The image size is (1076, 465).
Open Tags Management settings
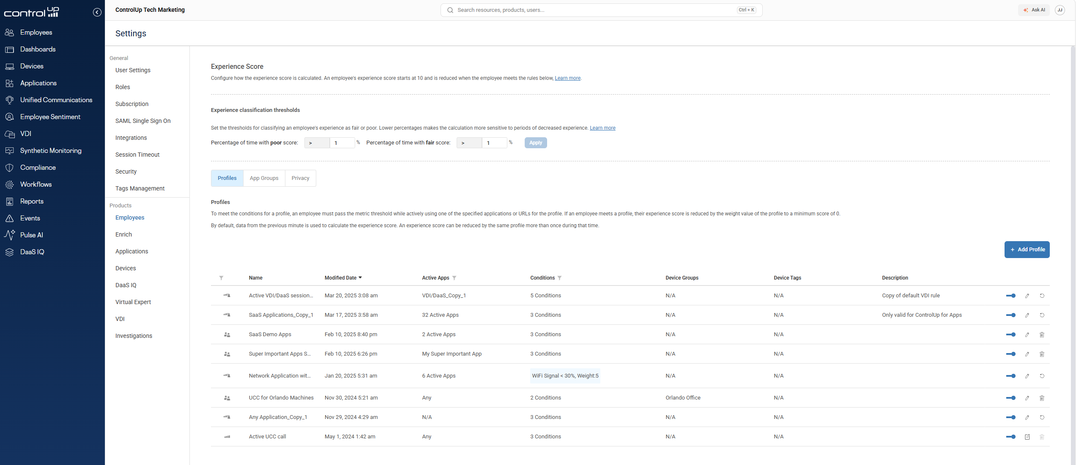coord(140,188)
